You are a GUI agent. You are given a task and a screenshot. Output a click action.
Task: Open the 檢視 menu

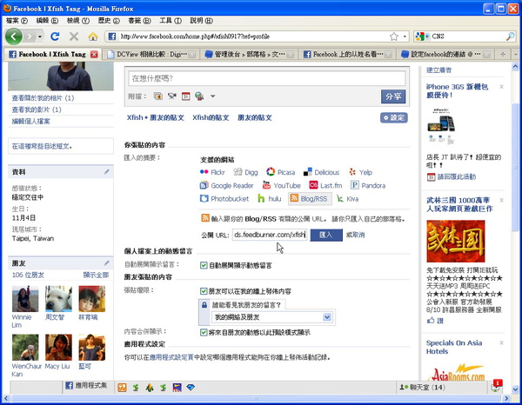[78, 21]
